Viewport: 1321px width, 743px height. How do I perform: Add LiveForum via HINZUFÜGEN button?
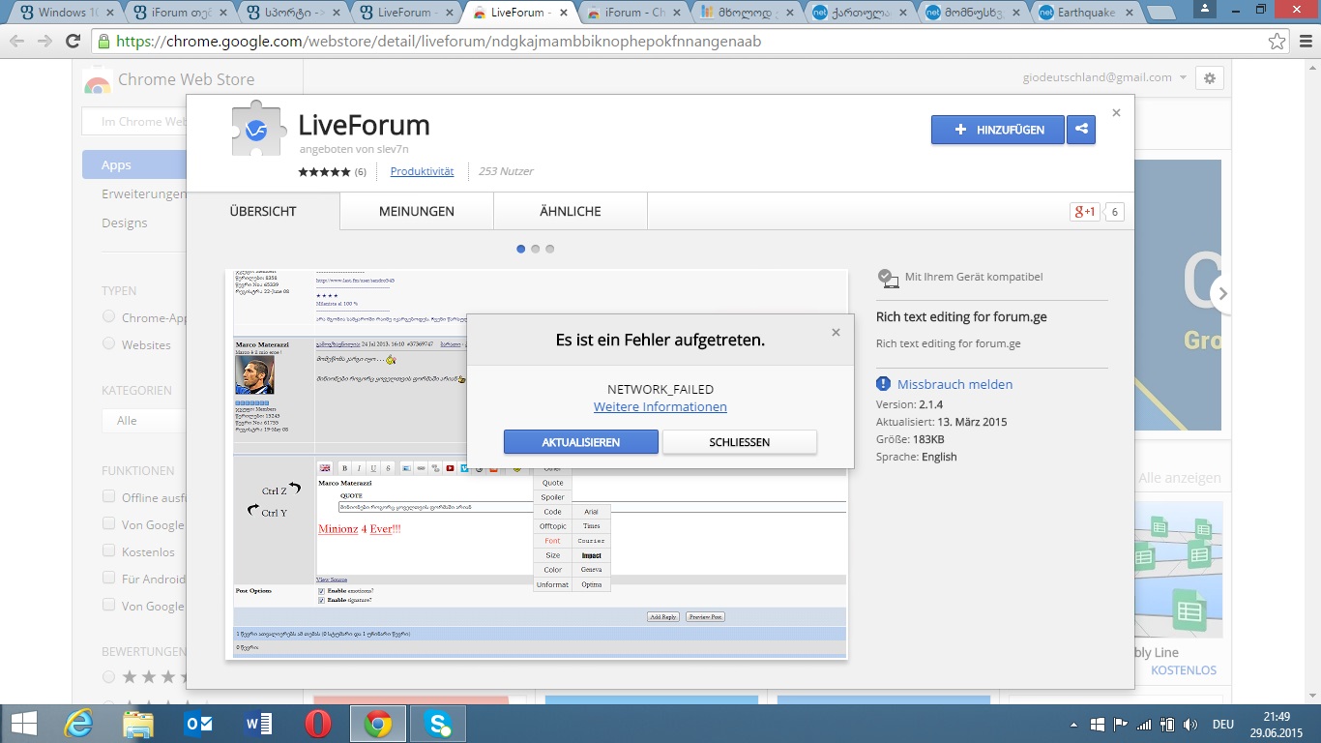[x=998, y=130]
